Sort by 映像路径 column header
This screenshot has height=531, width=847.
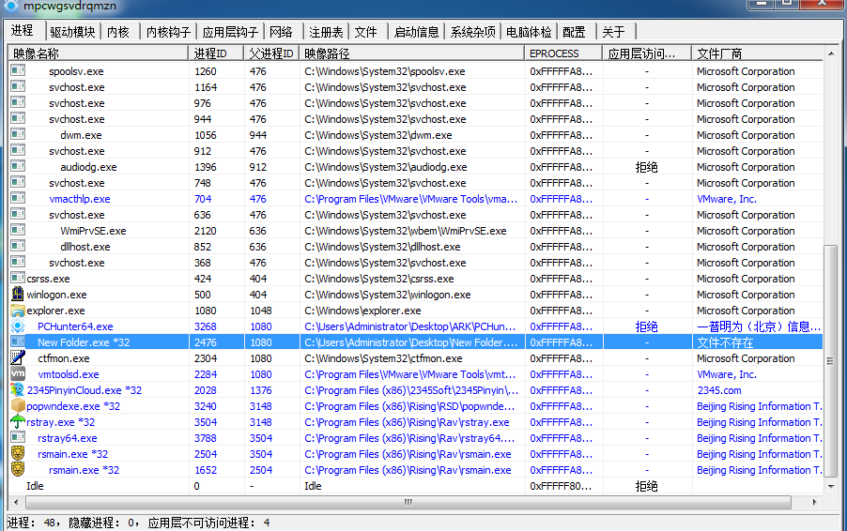411,53
